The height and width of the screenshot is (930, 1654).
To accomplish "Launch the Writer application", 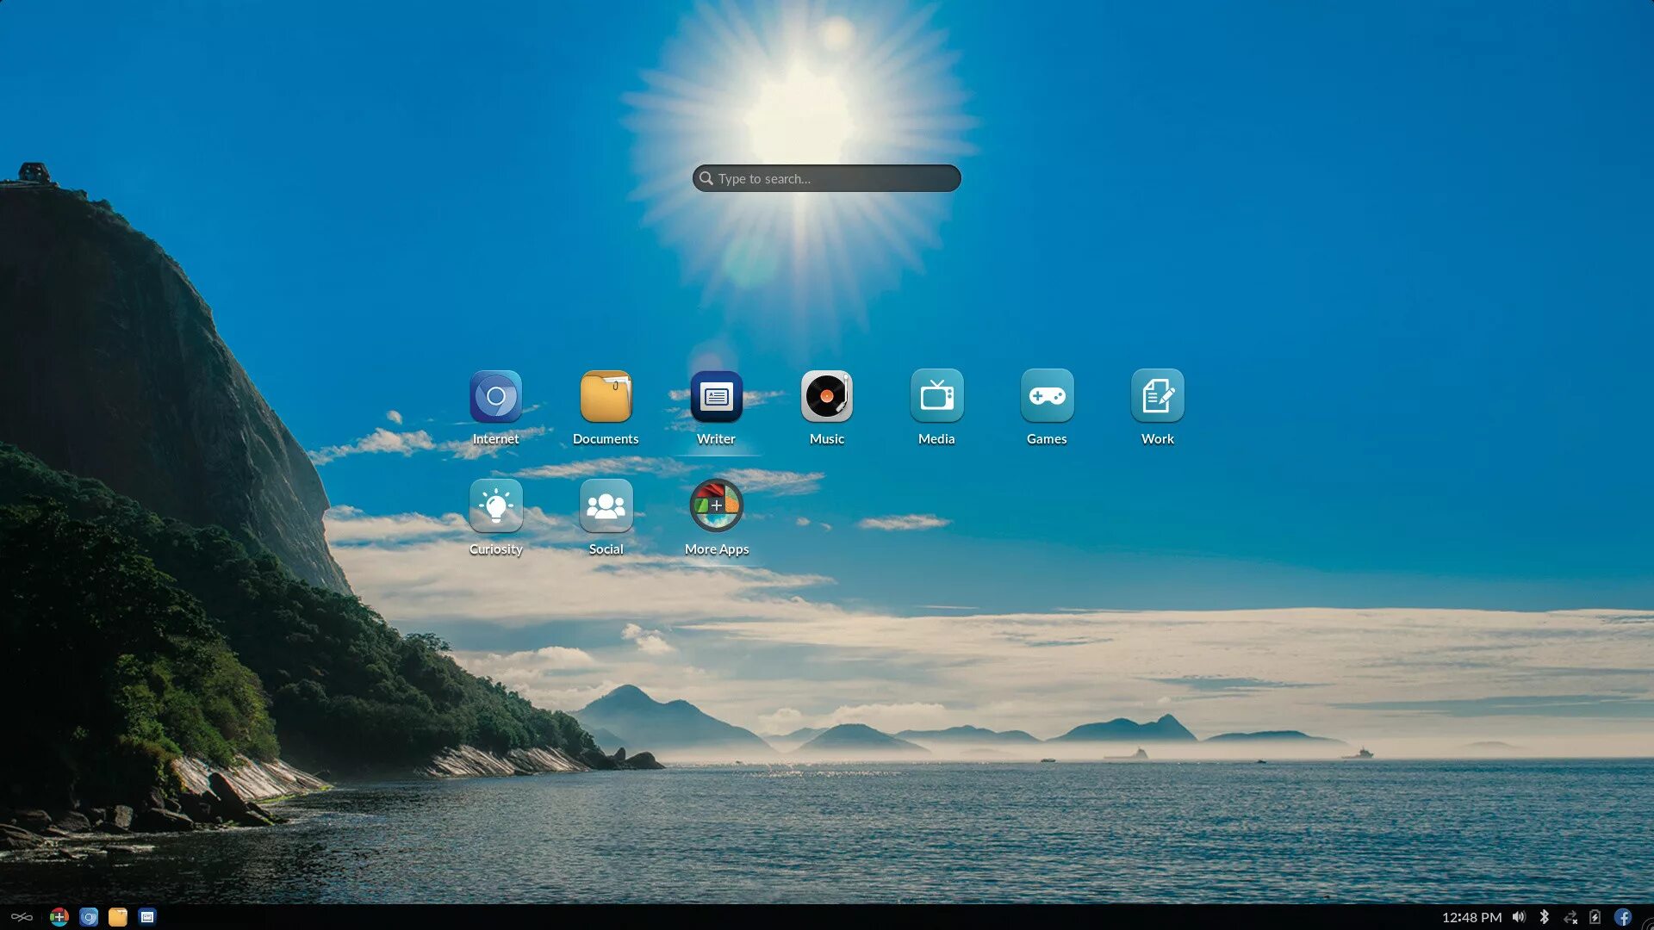I will point(716,397).
